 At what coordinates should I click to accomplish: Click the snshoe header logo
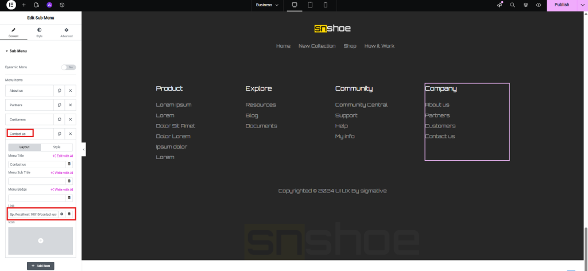(x=332, y=29)
